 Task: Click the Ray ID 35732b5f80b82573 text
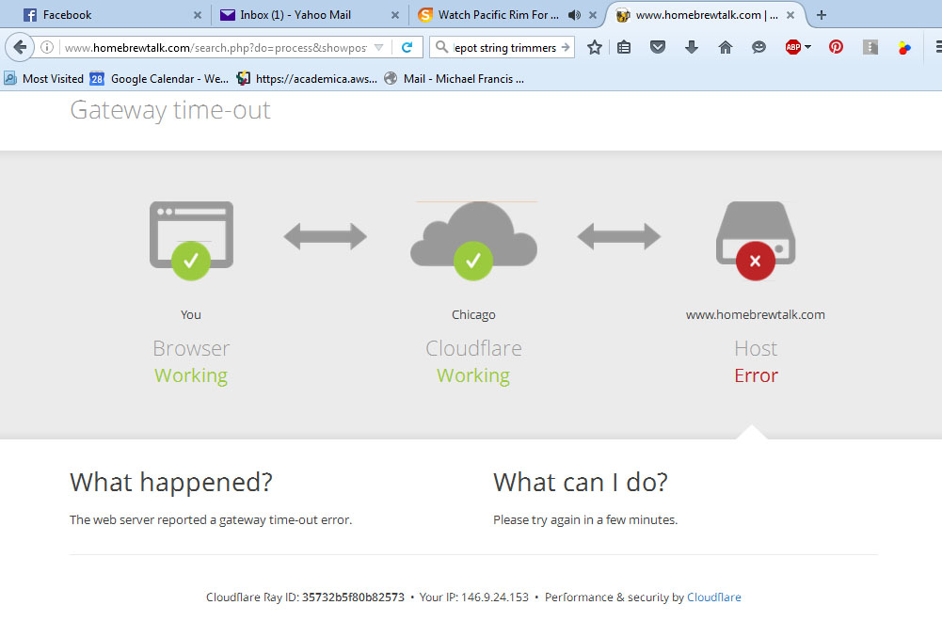point(353,597)
